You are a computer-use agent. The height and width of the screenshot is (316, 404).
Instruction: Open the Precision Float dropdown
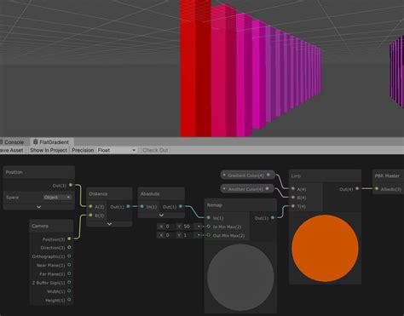[x=117, y=150]
